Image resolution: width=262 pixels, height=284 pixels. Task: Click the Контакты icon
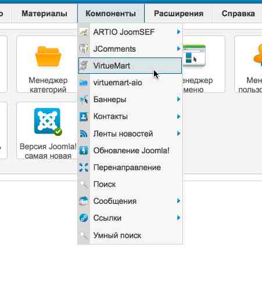tap(84, 117)
